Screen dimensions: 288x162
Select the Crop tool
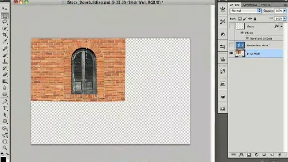[x=5, y=35]
